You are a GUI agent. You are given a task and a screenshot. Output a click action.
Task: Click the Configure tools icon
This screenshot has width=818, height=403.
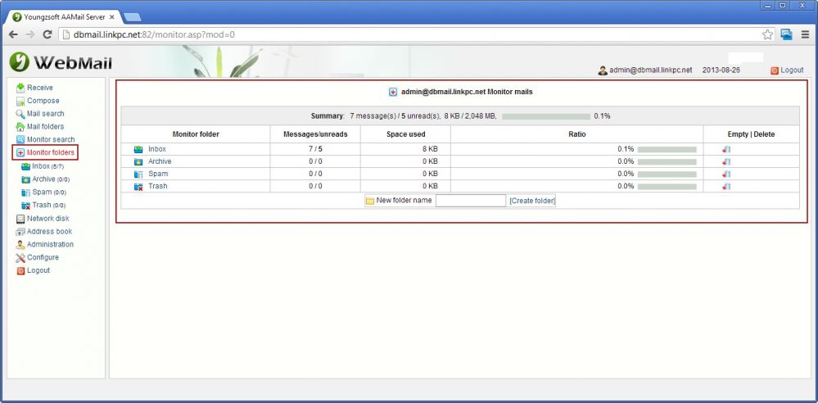click(x=20, y=258)
